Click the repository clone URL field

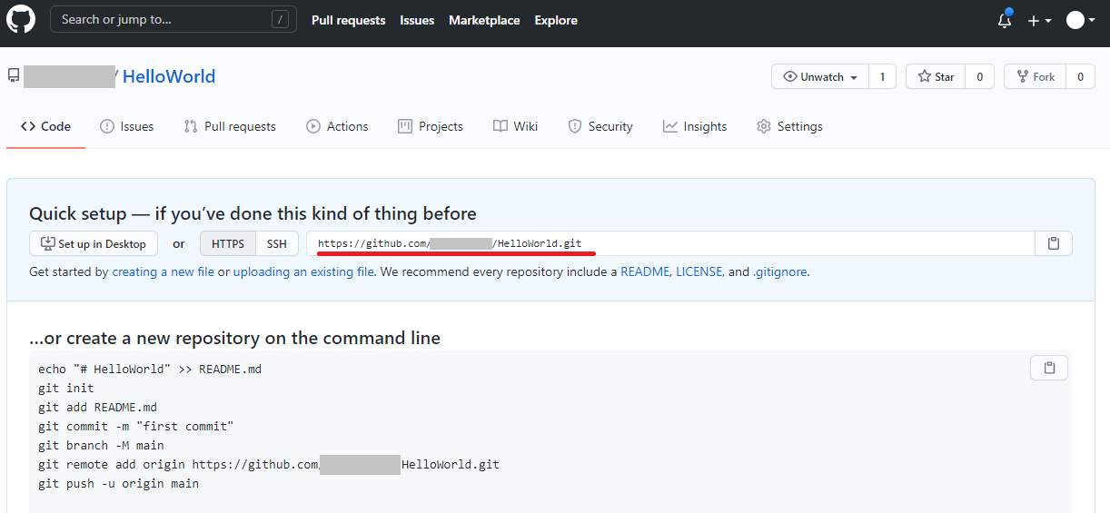coord(670,243)
